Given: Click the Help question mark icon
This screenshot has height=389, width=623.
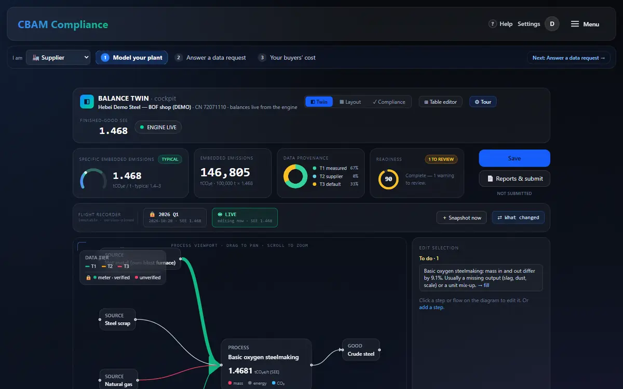Looking at the screenshot, I should [493, 24].
